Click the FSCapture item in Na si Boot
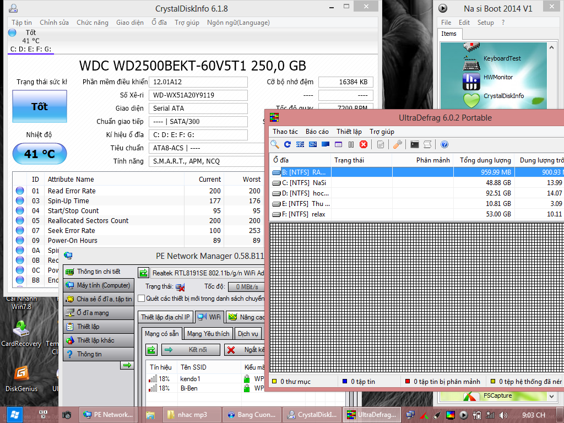The image size is (564, 423). click(x=497, y=395)
